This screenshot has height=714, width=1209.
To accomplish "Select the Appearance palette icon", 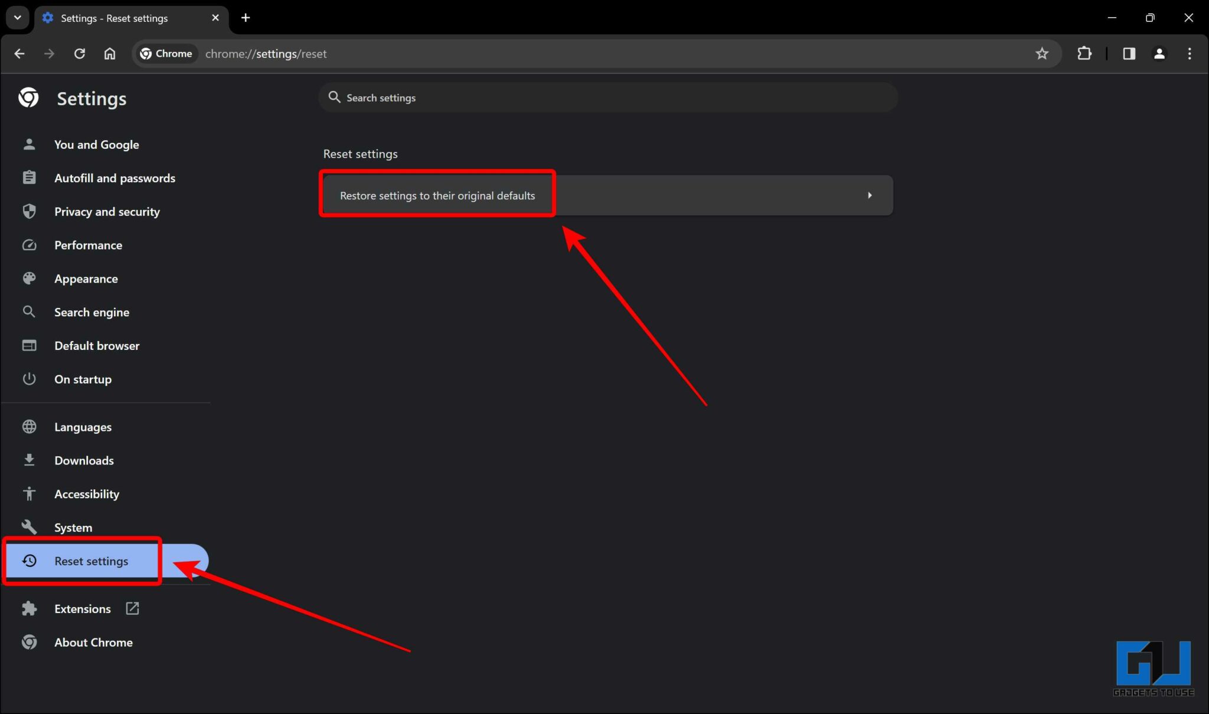I will tap(30, 278).
